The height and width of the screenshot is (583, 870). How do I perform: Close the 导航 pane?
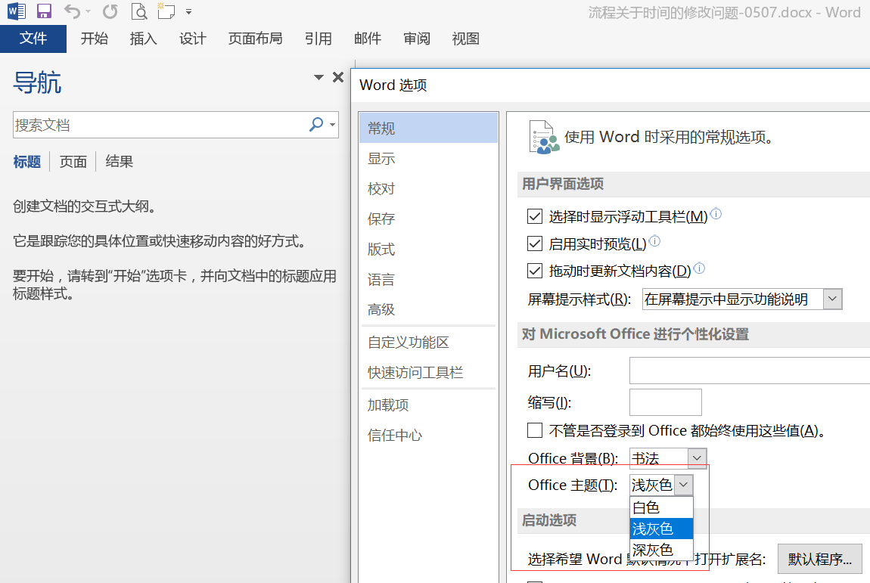coord(338,78)
